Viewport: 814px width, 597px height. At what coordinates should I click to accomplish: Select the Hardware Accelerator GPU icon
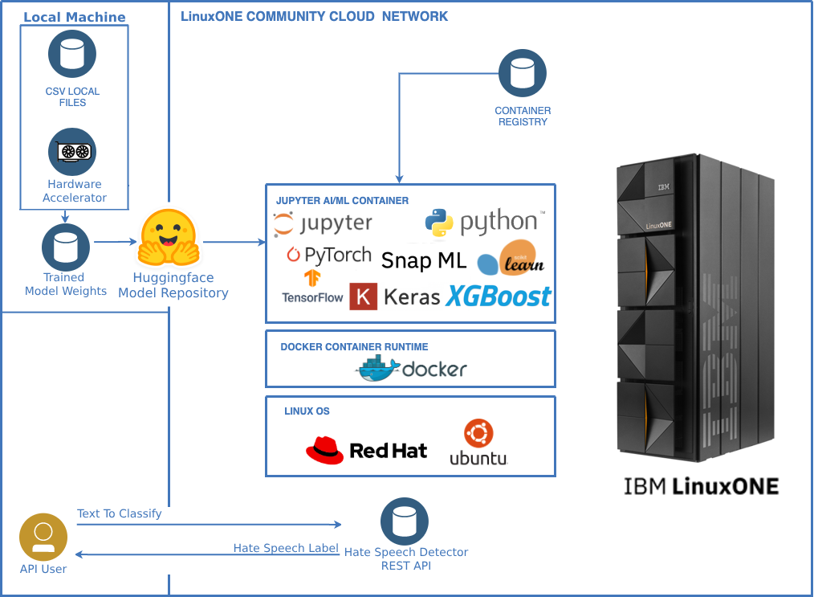coord(72,152)
